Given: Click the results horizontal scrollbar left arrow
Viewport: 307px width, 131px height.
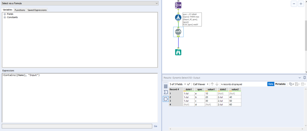Looking at the screenshot, I should 170,129.
